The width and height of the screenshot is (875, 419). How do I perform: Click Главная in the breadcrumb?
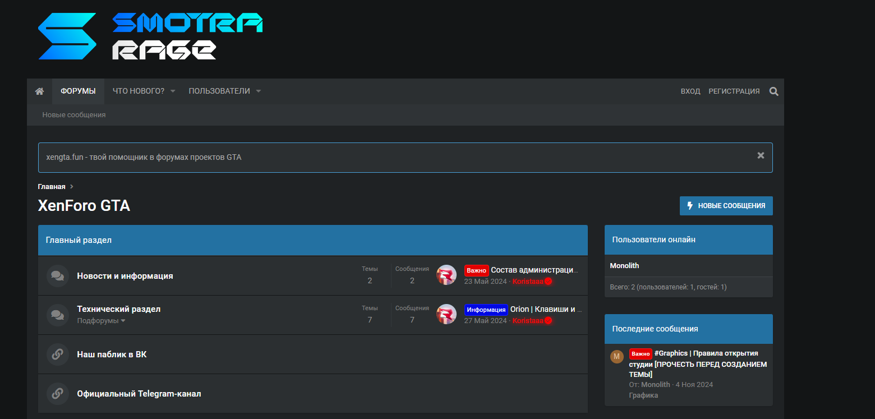[x=52, y=187]
